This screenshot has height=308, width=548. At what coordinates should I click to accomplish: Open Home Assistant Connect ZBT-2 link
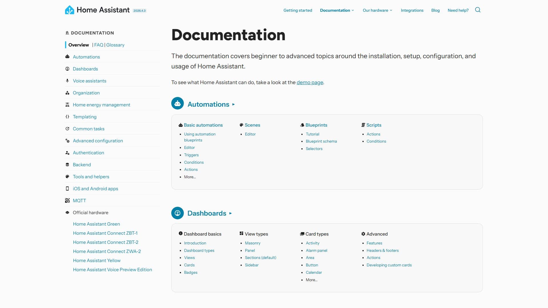tap(106, 242)
